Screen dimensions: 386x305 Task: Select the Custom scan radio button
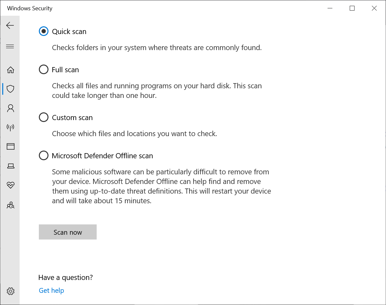44,118
